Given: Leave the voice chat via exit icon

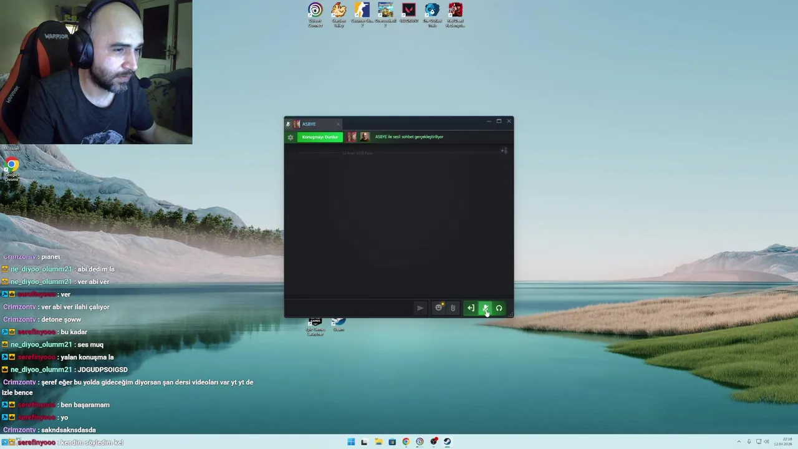Looking at the screenshot, I should [x=471, y=308].
